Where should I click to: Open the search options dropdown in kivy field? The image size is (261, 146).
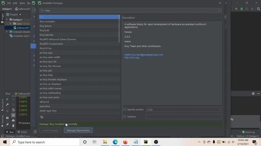42,11
